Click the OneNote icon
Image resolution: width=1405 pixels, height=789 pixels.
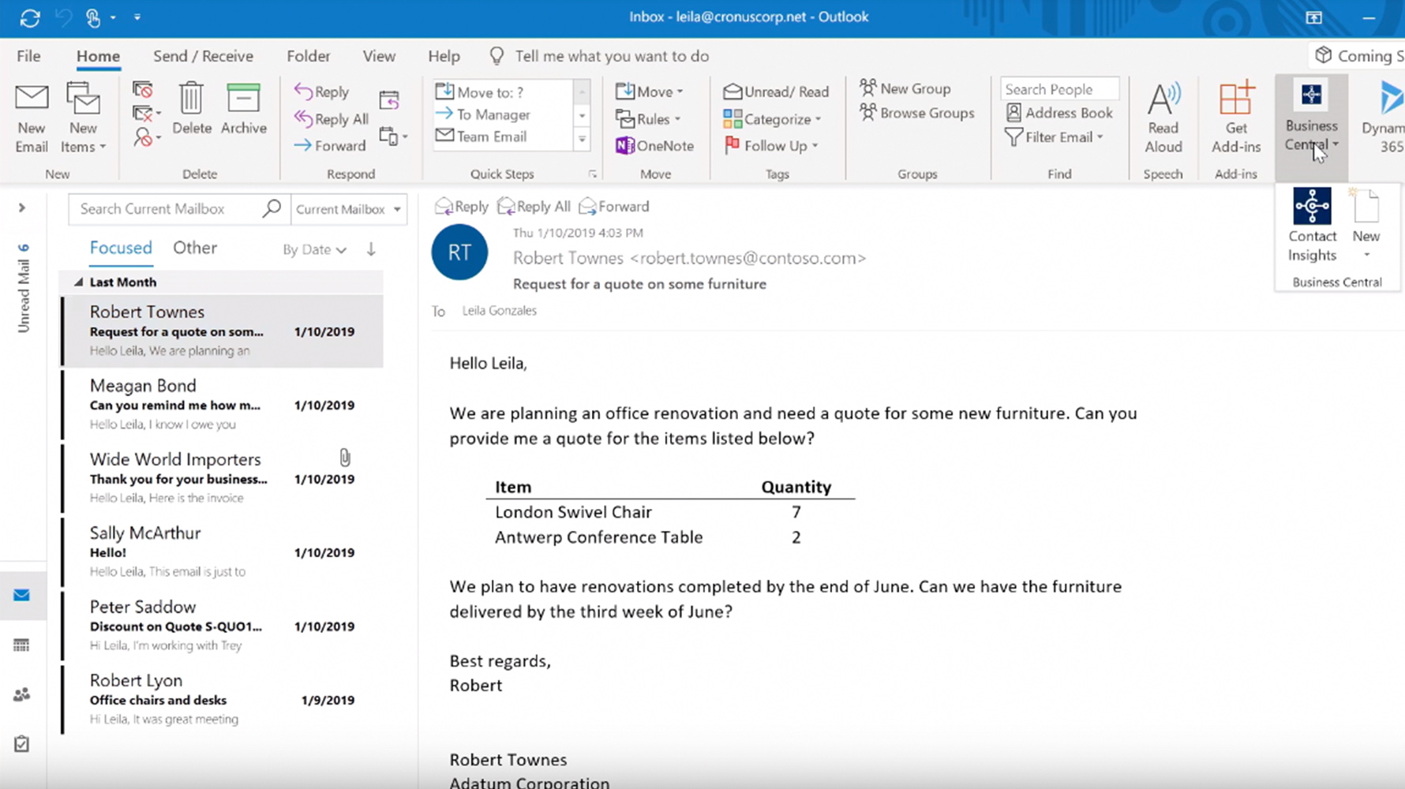[x=625, y=146]
